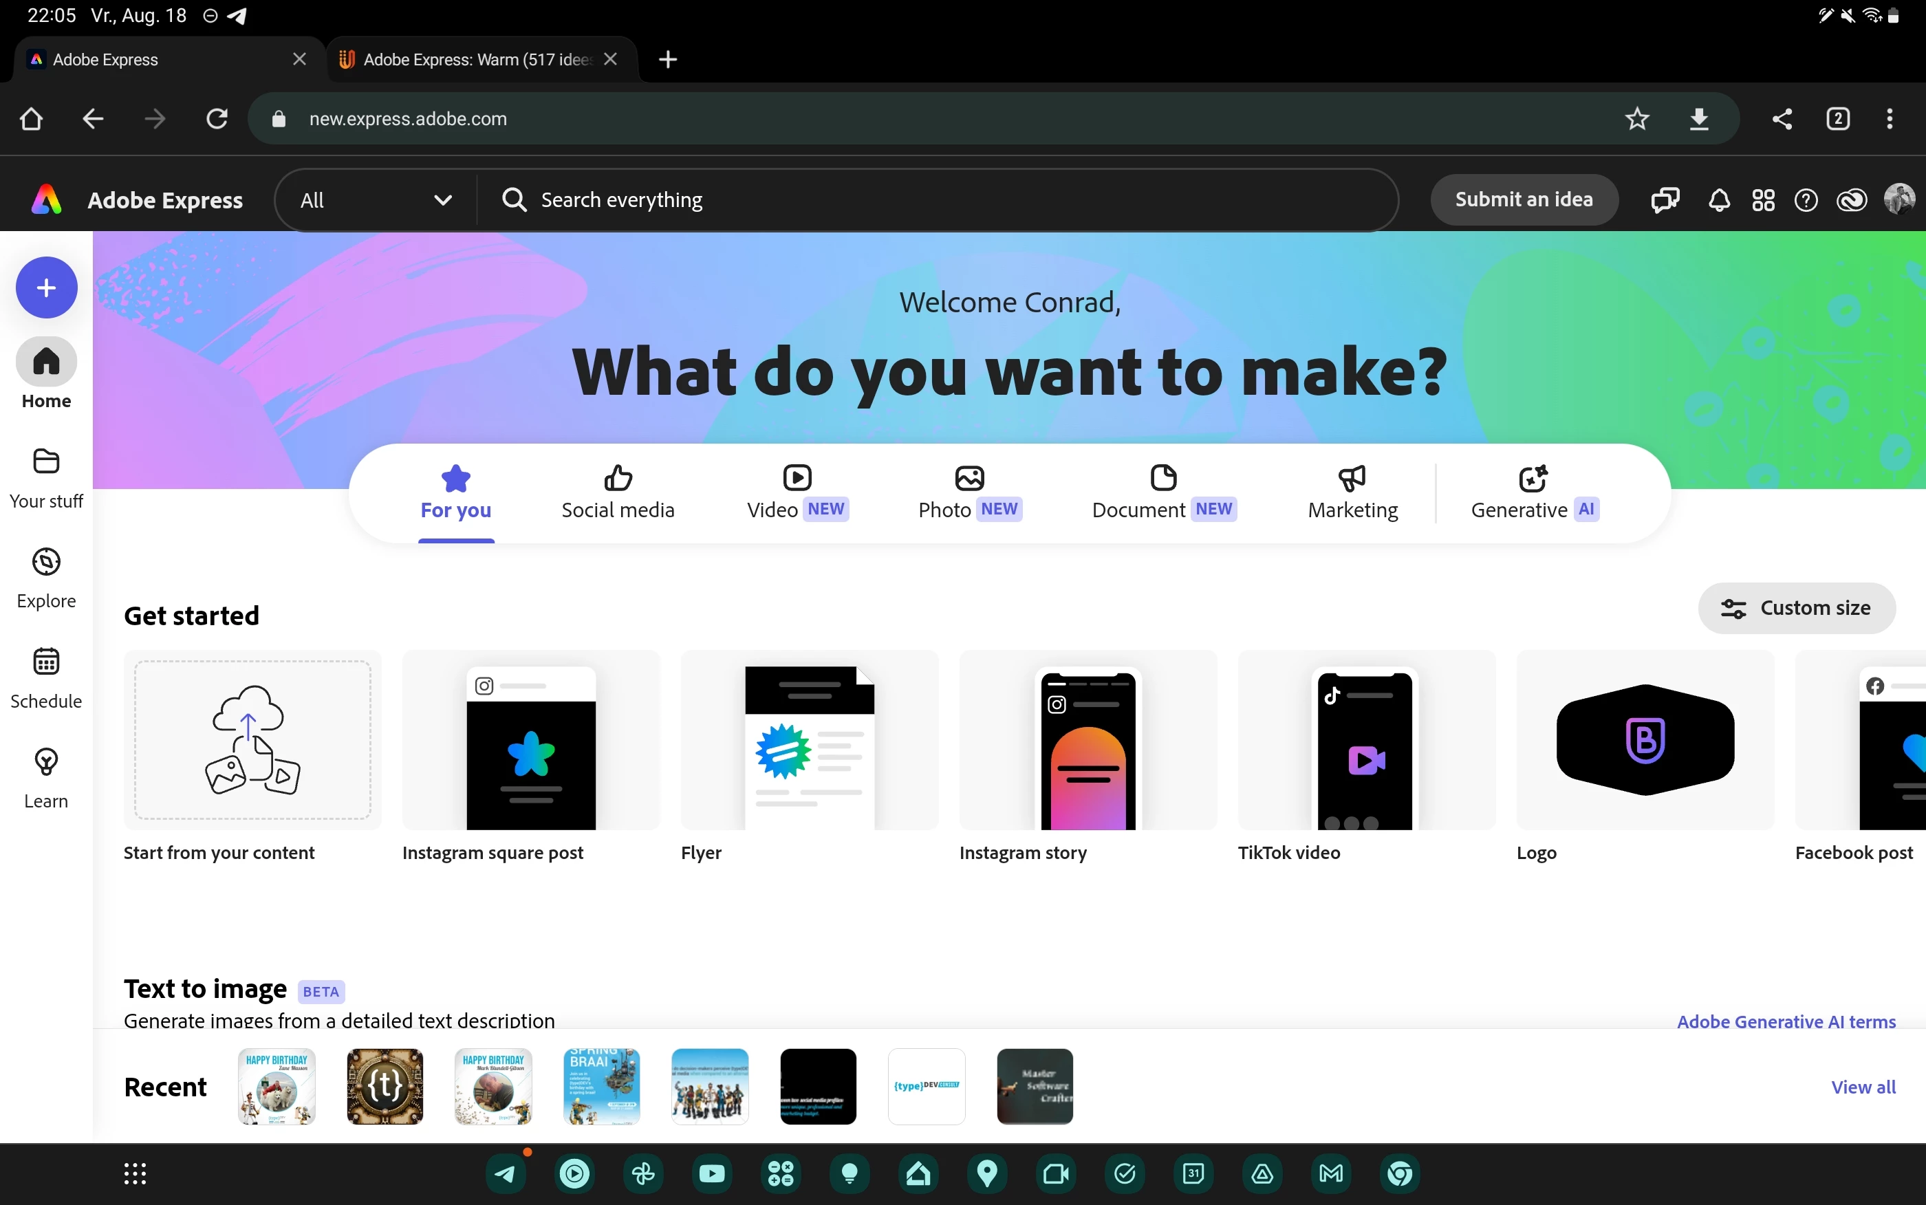The height and width of the screenshot is (1205, 1926).
Task: Open the Adobe Generative AI terms link
Action: click(1786, 1021)
